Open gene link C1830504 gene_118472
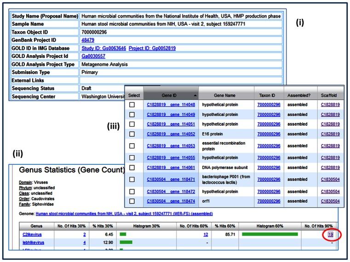Screen dimensions: 350x262 click(x=171, y=192)
